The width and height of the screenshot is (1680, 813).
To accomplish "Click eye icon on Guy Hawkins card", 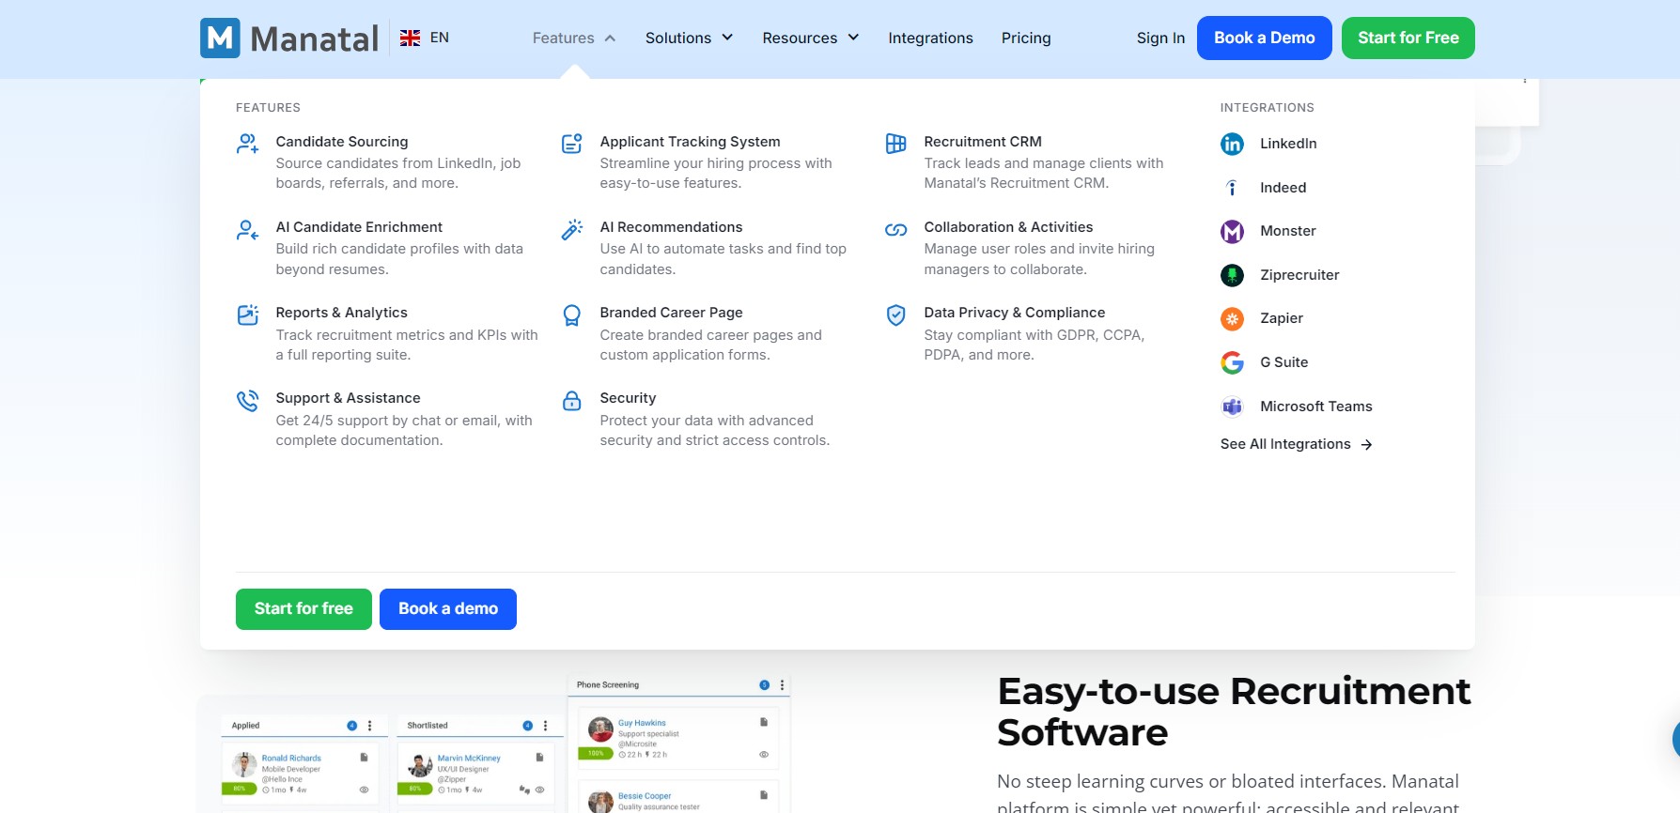I will 764,754.
